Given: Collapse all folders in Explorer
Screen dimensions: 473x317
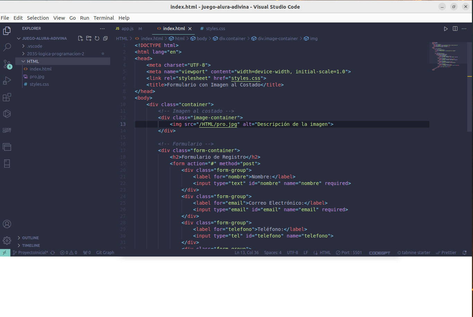Looking at the screenshot, I should 105,38.
